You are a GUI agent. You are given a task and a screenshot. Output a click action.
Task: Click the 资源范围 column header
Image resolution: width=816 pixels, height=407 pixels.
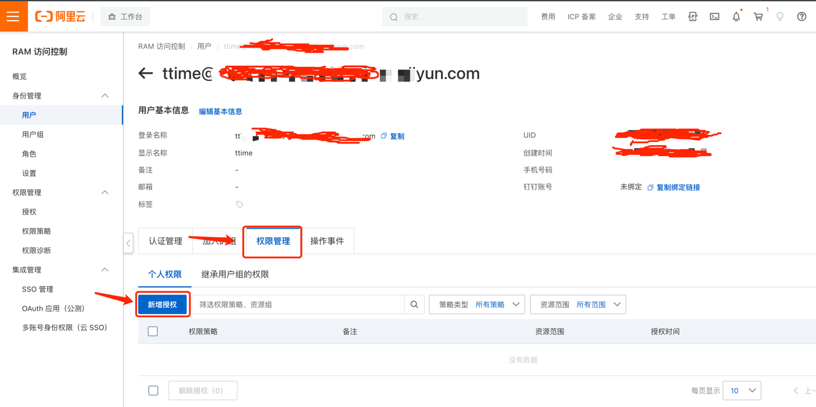[549, 331]
